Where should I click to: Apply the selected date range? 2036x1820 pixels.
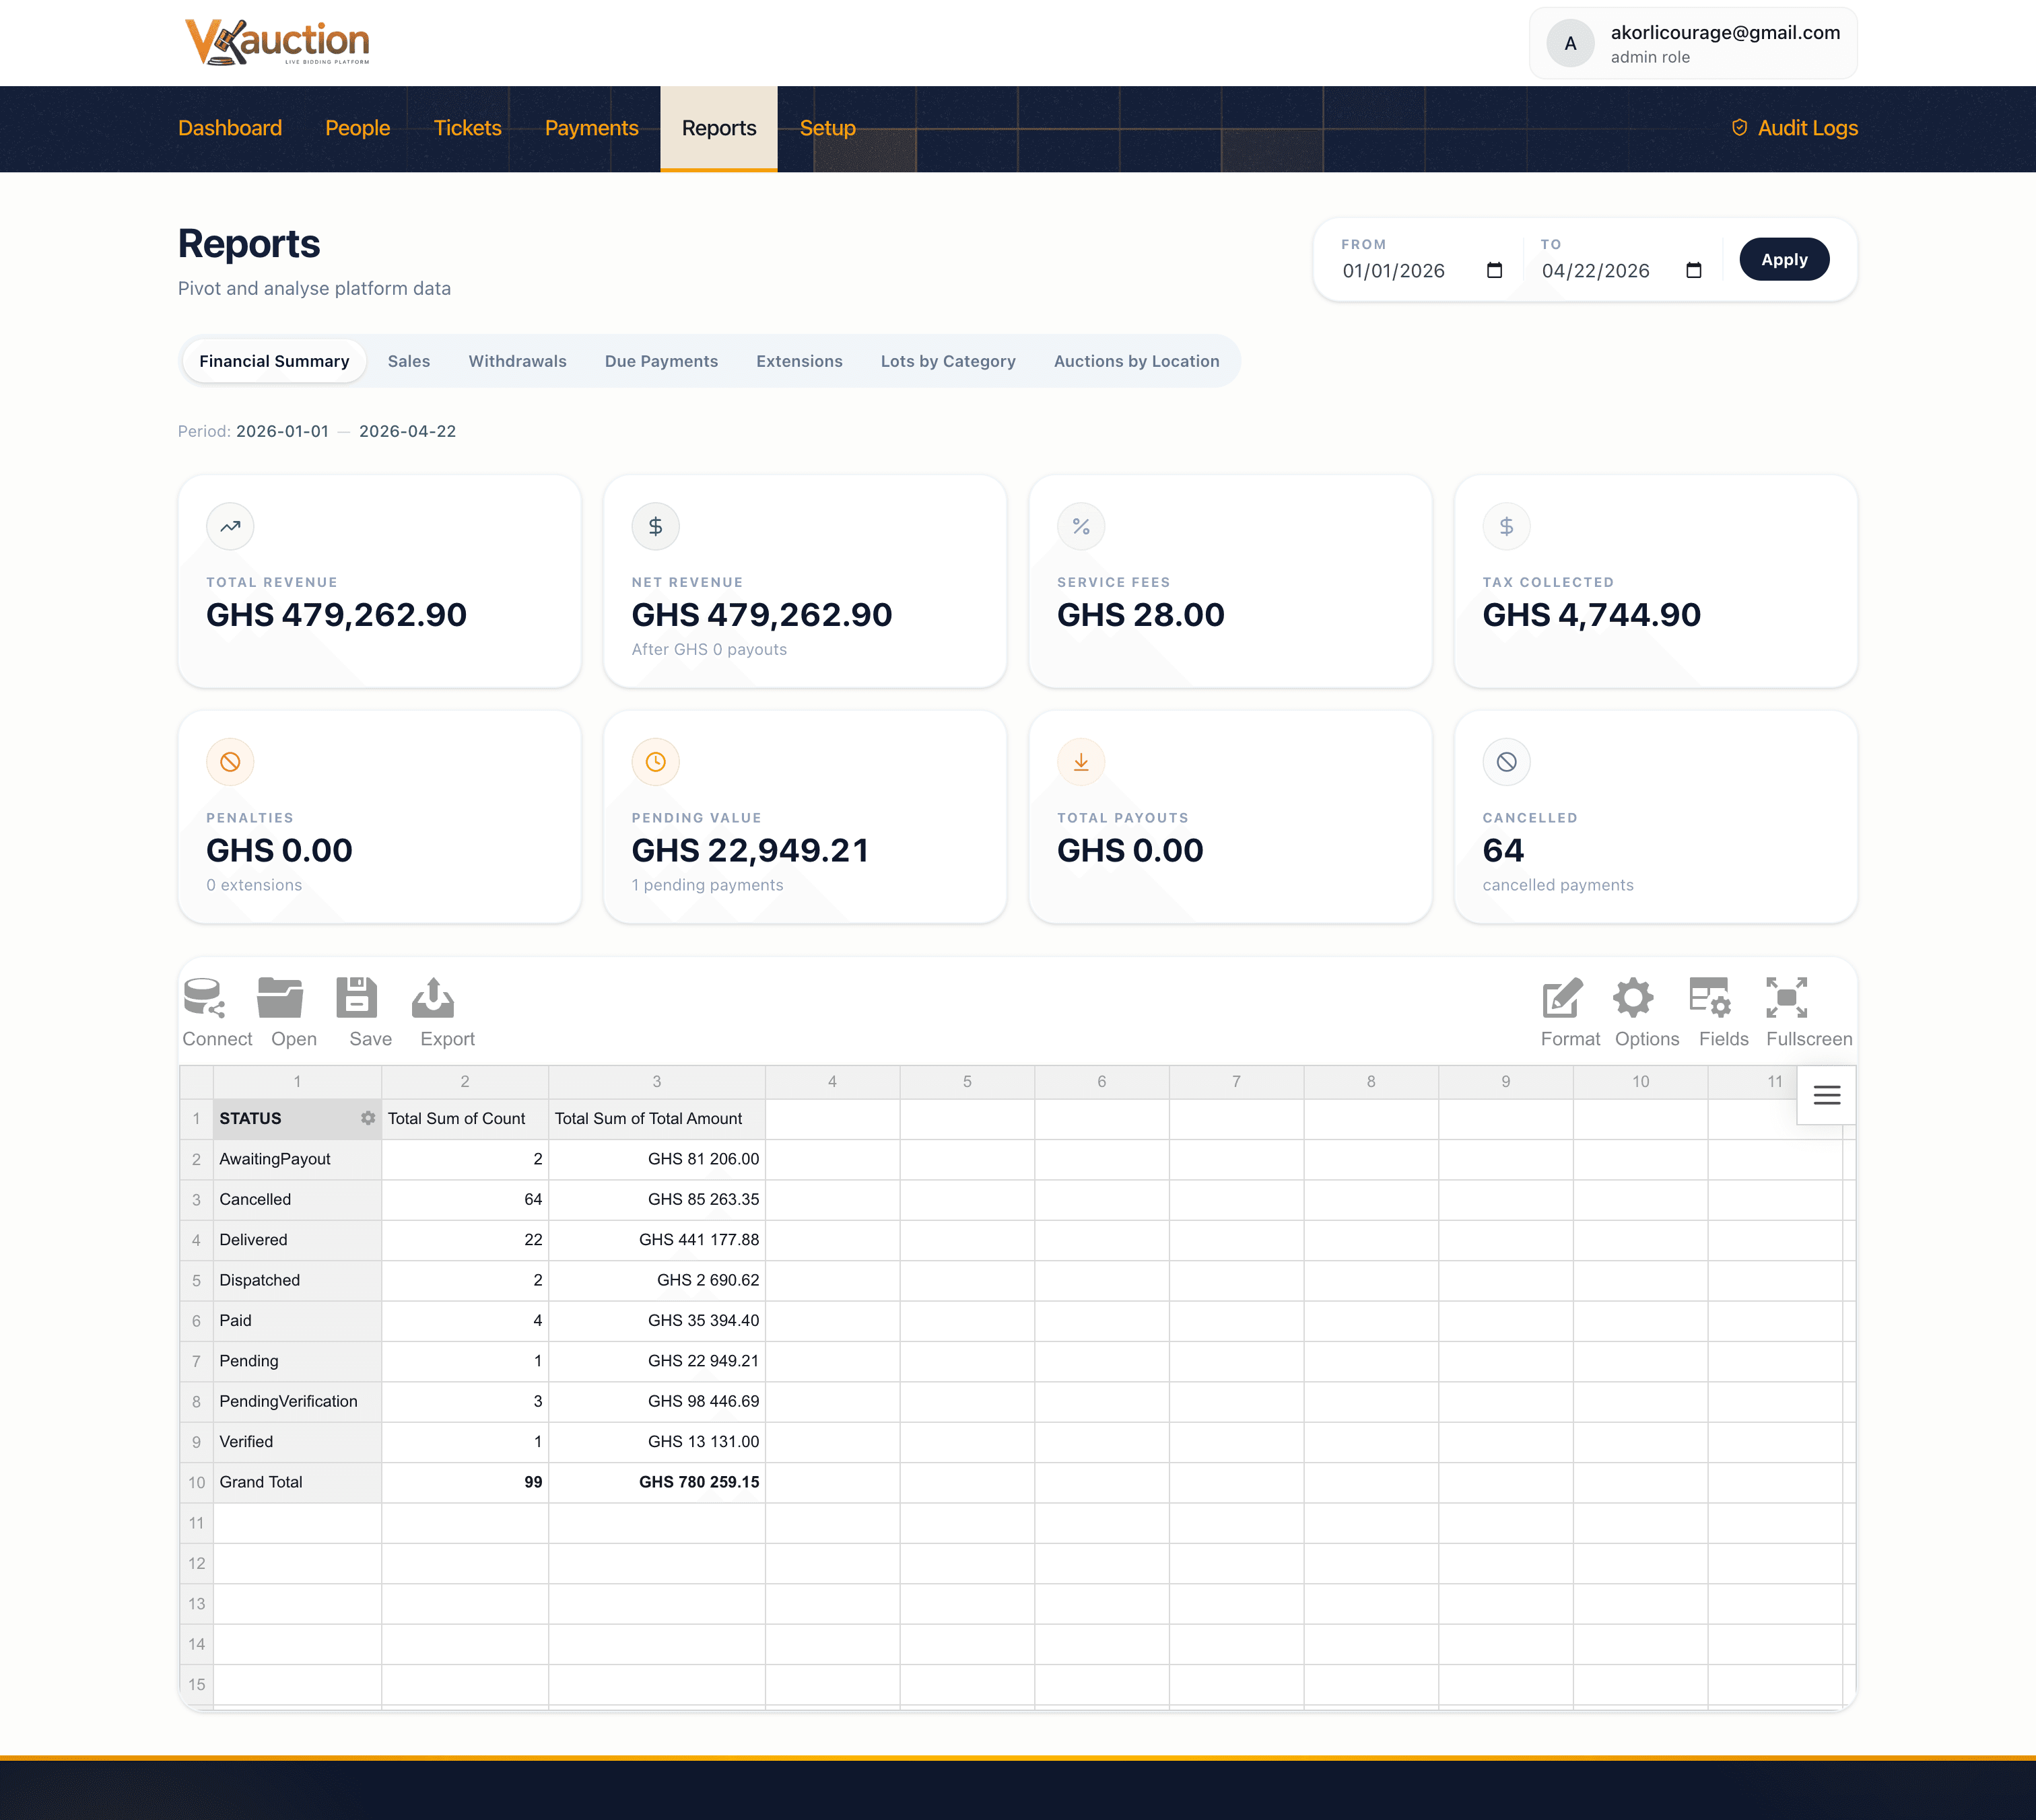point(1784,259)
